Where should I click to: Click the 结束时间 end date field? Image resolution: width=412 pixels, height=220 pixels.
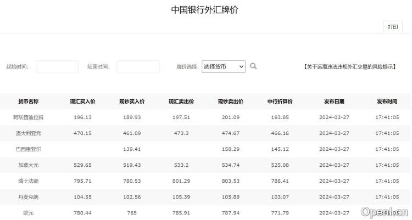pyautogui.click(x=138, y=66)
